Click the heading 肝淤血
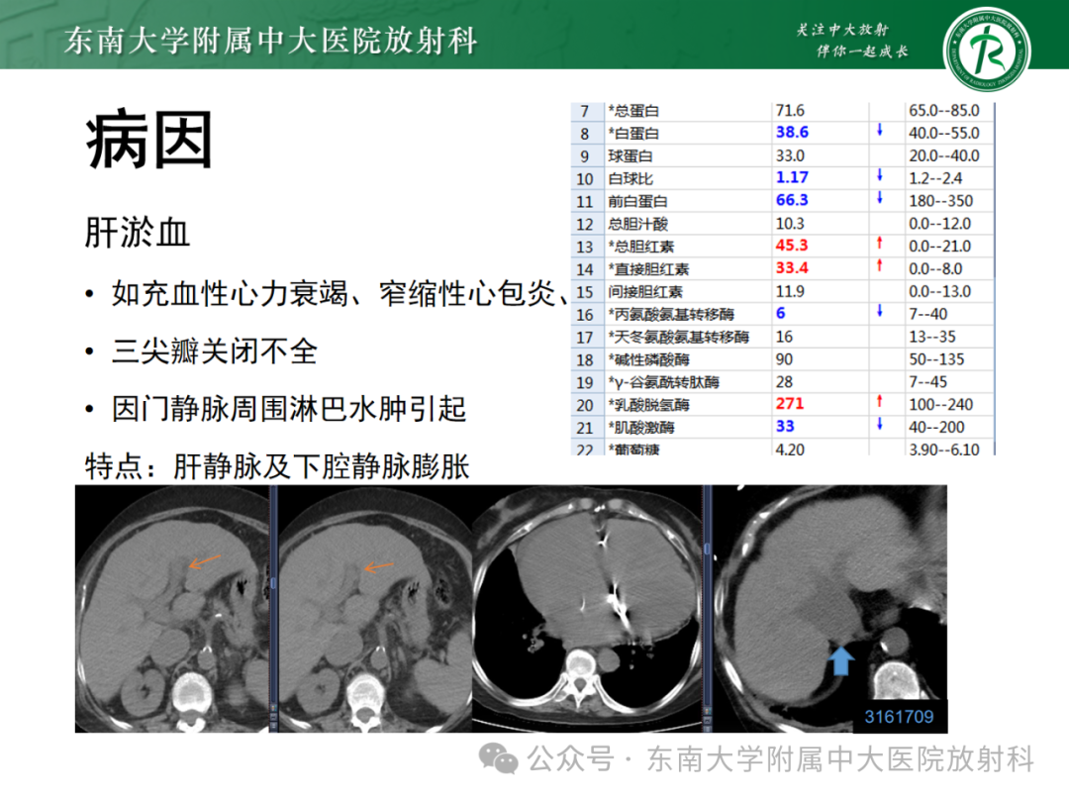Image resolution: width=1069 pixels, height=802 pixels. (137, 233)
